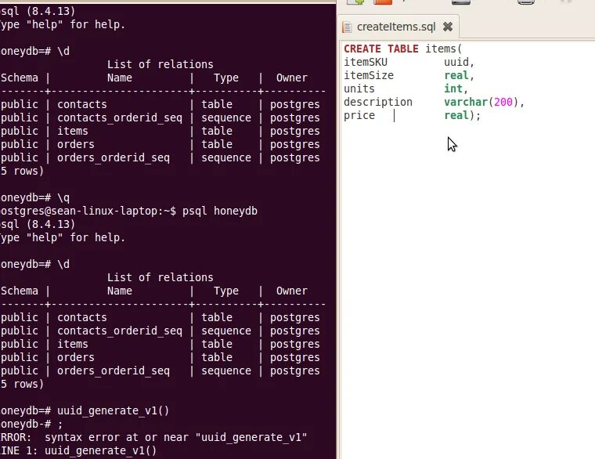Screen dimensions: 595x459
Task: Select the createItems.sql tab in gedit
Action: (x=398, y=27)
